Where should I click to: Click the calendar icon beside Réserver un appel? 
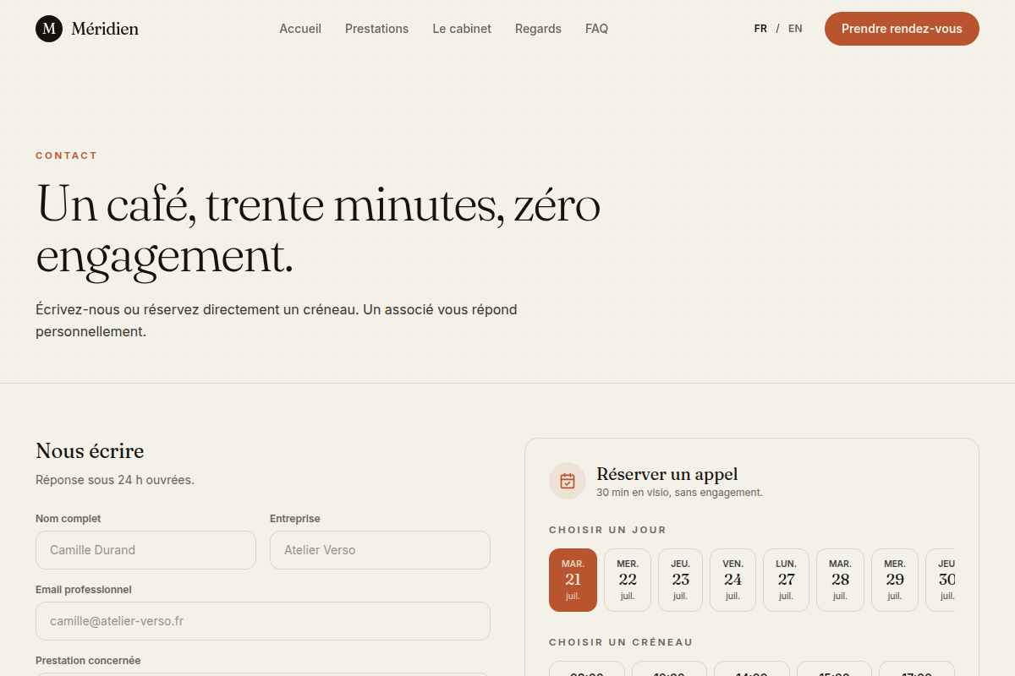[568, 481]
